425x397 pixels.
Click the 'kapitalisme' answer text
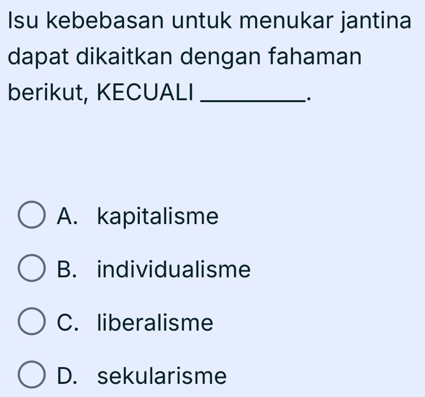157,216
